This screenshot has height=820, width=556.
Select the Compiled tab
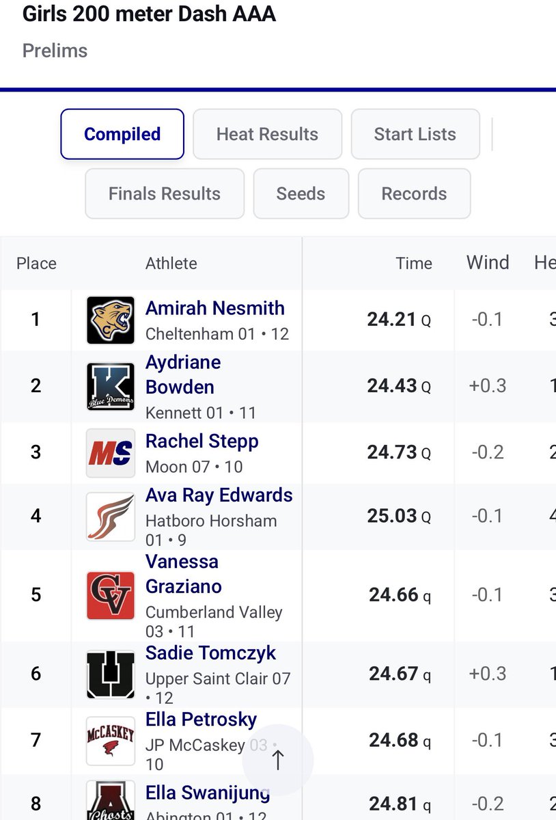[122, 134]
